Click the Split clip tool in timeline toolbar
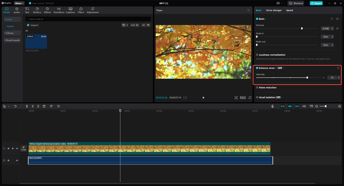Image resolution: width=344 pixels, height=186 pixels. click(x=27, y=106)
